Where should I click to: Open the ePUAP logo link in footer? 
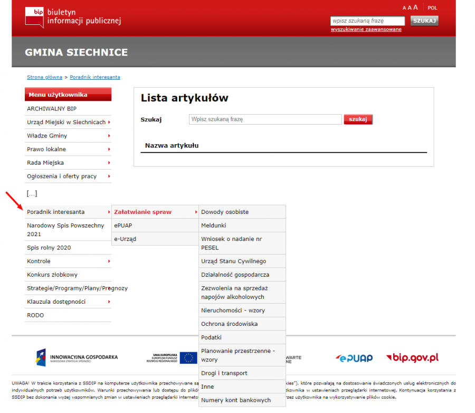[x=354, y=358]
